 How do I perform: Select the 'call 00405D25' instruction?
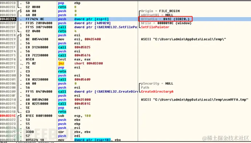74,47
